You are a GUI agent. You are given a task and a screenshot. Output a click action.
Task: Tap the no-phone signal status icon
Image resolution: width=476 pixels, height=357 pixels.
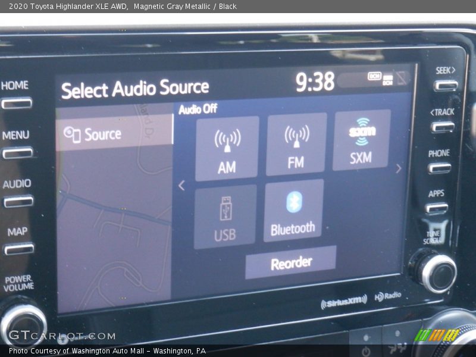click(x=401, y=79)
